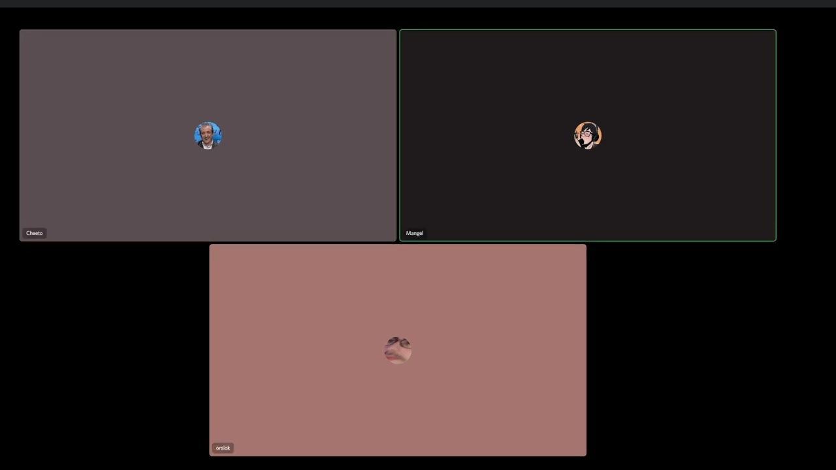Click the Cheeto name label
Screen dimensions: 836x470
(35, 233)
